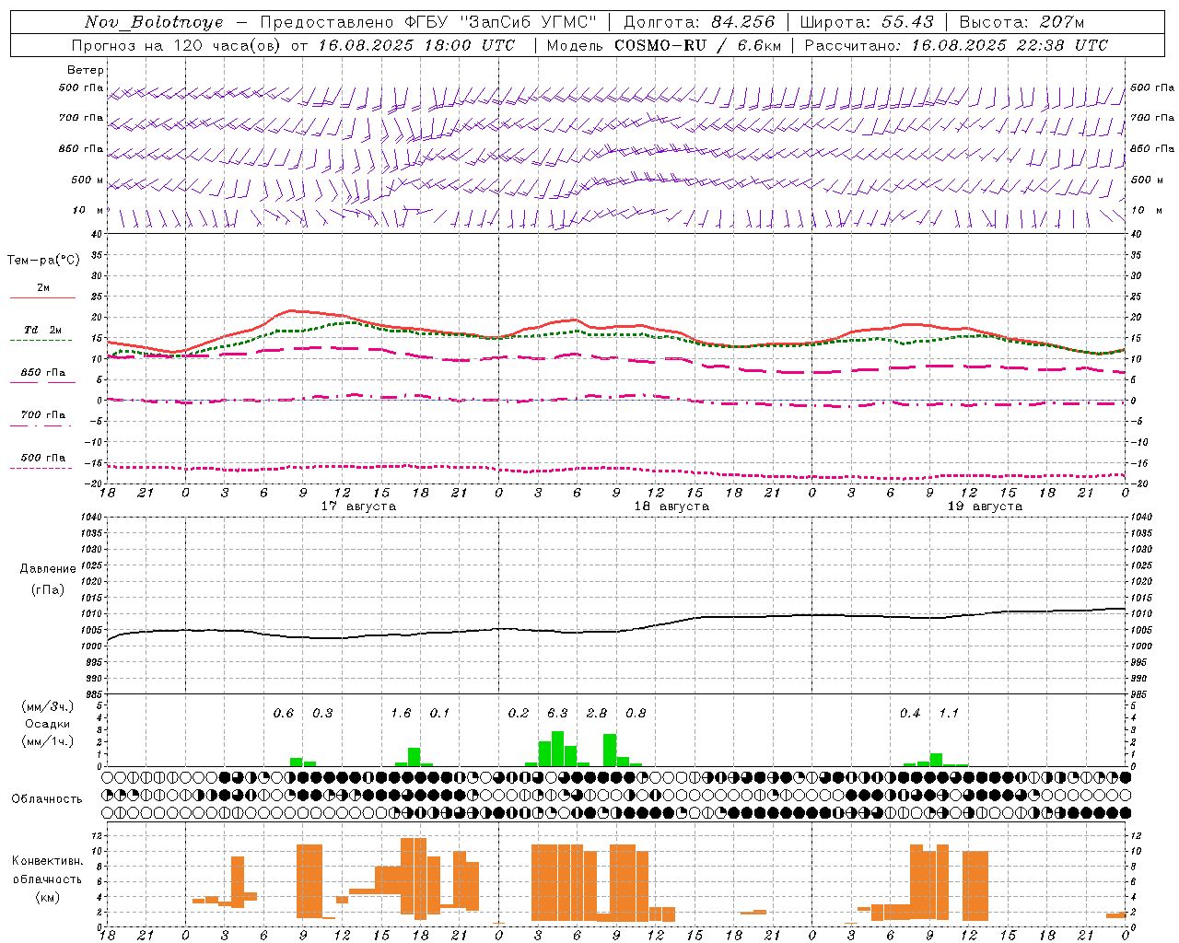The height and width of the screenshot is (943, 1179).
Task: Click the model name COSMO-RU
Action: tap(660, 45)
